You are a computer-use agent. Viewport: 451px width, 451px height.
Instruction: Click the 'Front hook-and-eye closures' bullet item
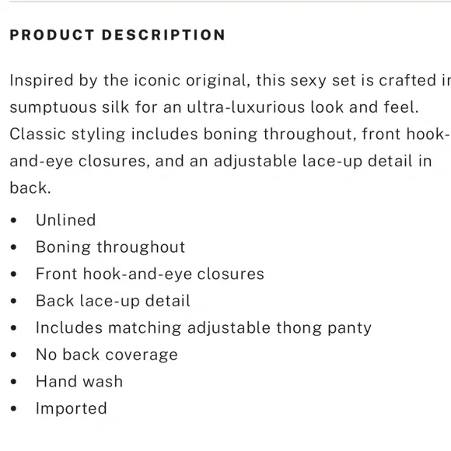(x=150, y=274)
